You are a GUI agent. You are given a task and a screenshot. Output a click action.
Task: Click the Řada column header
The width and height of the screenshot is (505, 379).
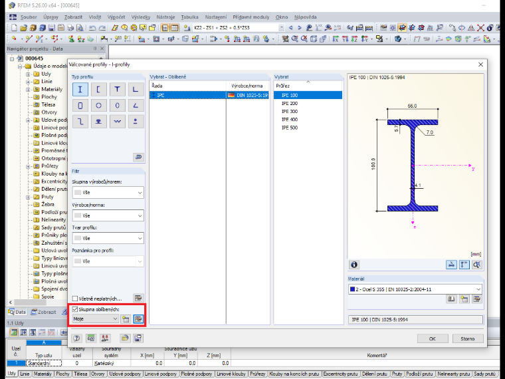[x=188, y=86]
